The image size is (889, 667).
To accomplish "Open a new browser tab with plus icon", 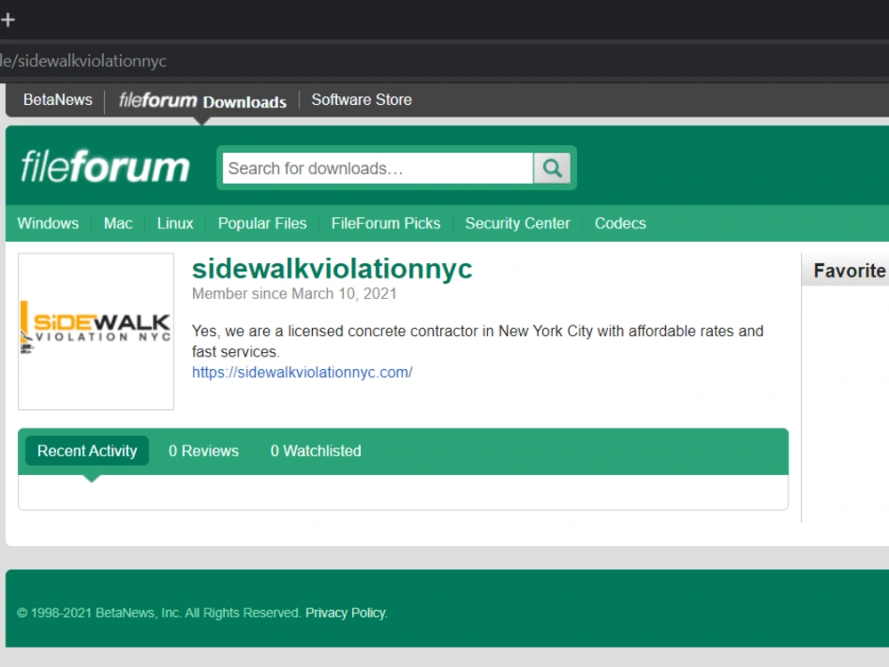I will coord(8,20).
